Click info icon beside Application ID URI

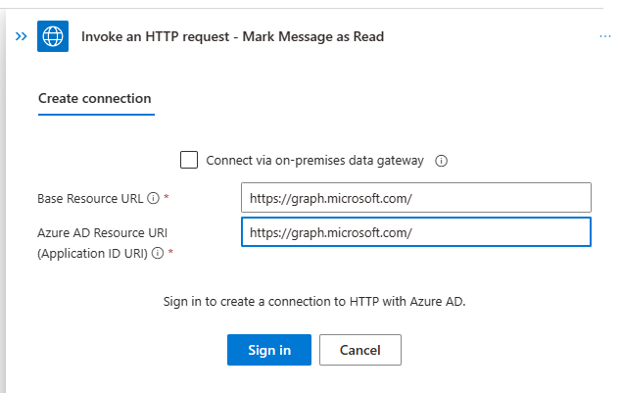158,253
